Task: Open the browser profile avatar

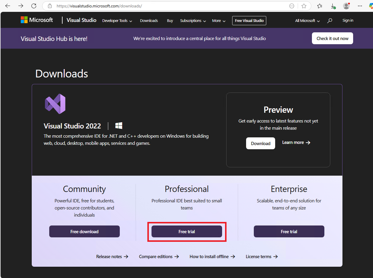Action: coord(346,6)
